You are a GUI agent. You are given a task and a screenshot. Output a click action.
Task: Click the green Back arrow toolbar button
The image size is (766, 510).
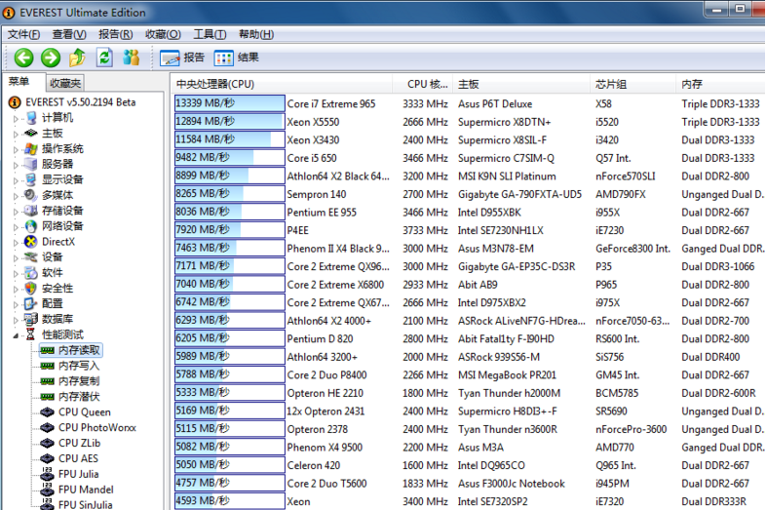23,58
